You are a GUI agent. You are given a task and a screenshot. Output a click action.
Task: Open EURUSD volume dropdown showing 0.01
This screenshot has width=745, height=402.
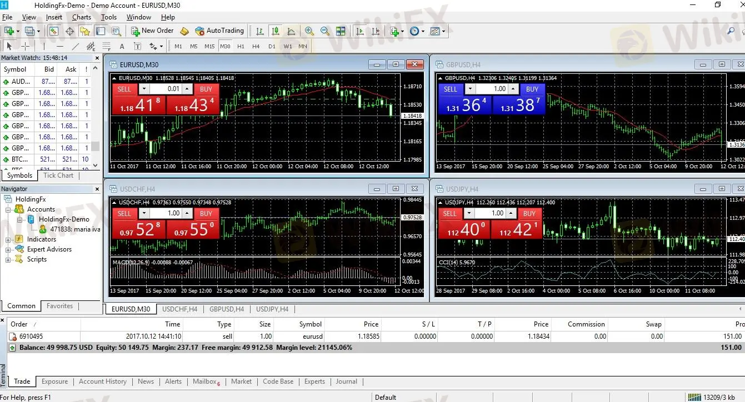(144, 89)
